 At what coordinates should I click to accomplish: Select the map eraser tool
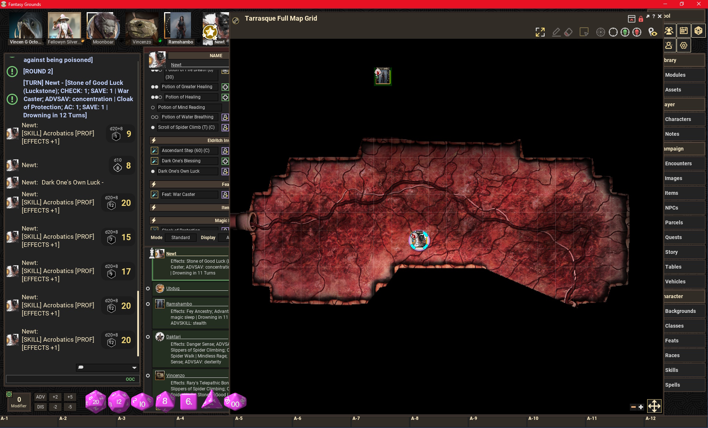[568, 32]
